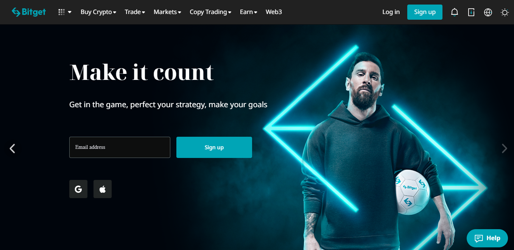
Task: Go to next banner slide arrow
Action: 504,148
